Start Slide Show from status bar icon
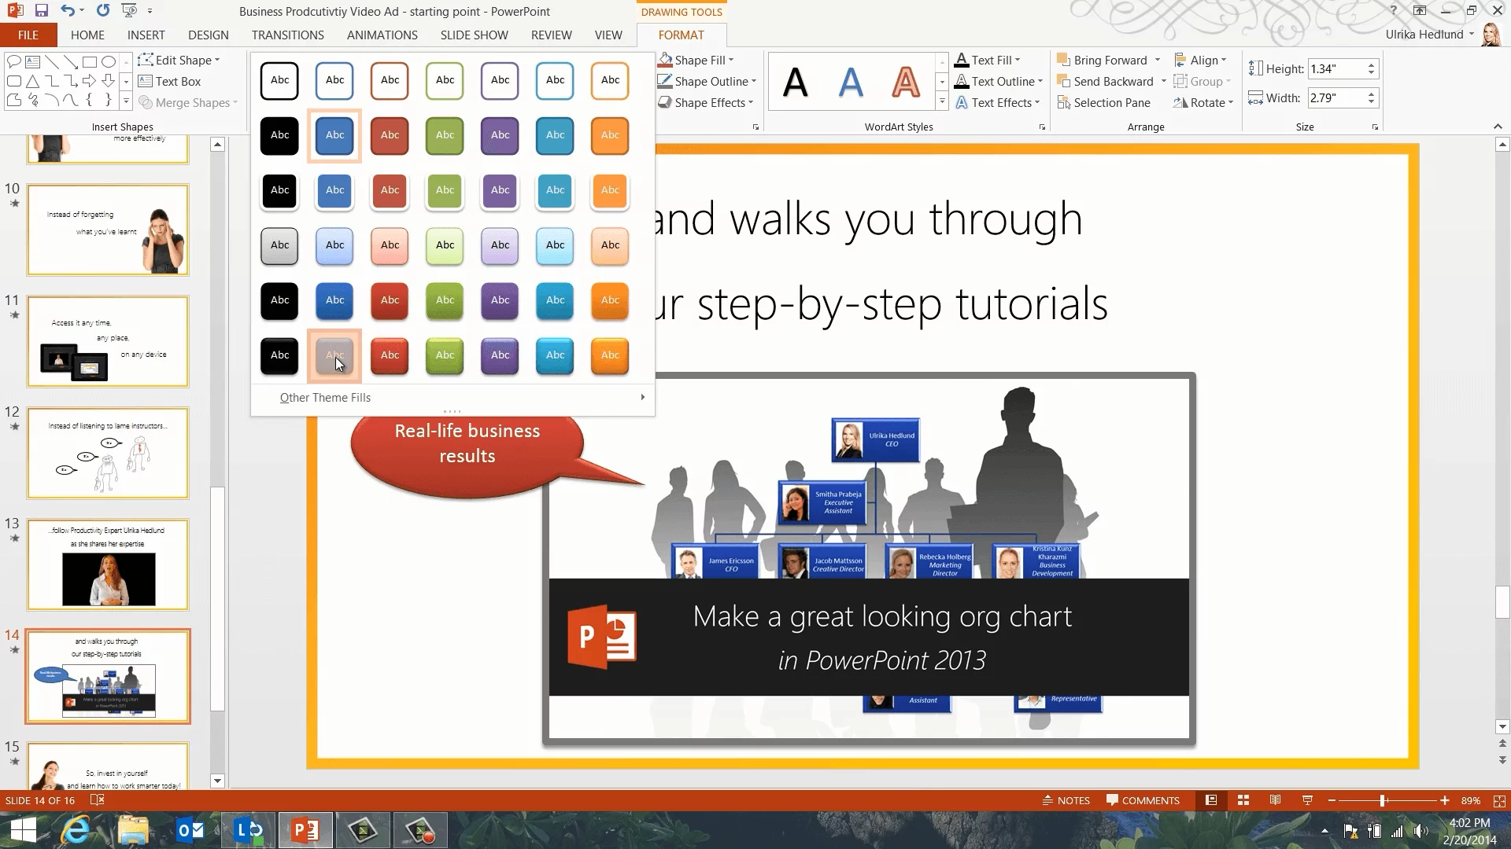The image size is (1511, 849). (x=1307, y=800)
